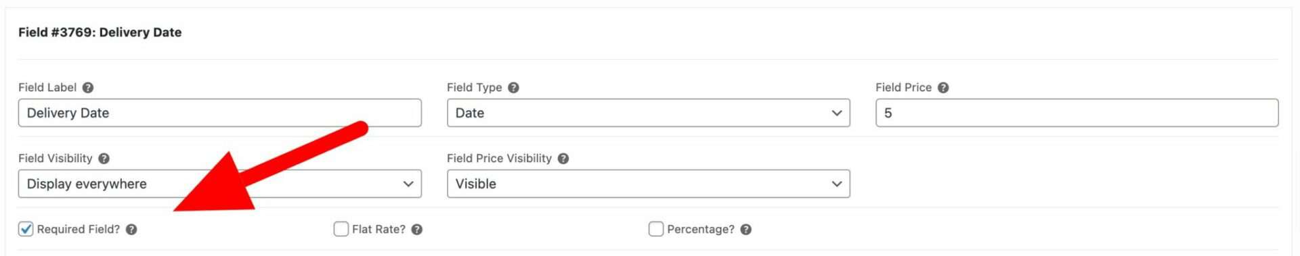1300x256 pixels.
Task: Click help icon next to Field Label
Action: tap(88, 88)
